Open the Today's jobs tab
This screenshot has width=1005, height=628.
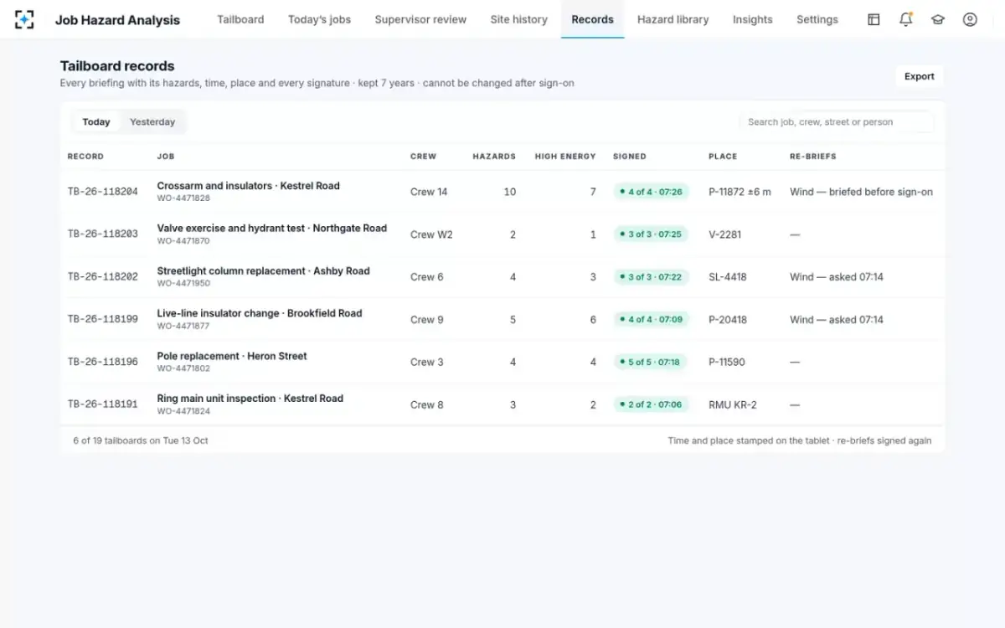tap(319, 19)
